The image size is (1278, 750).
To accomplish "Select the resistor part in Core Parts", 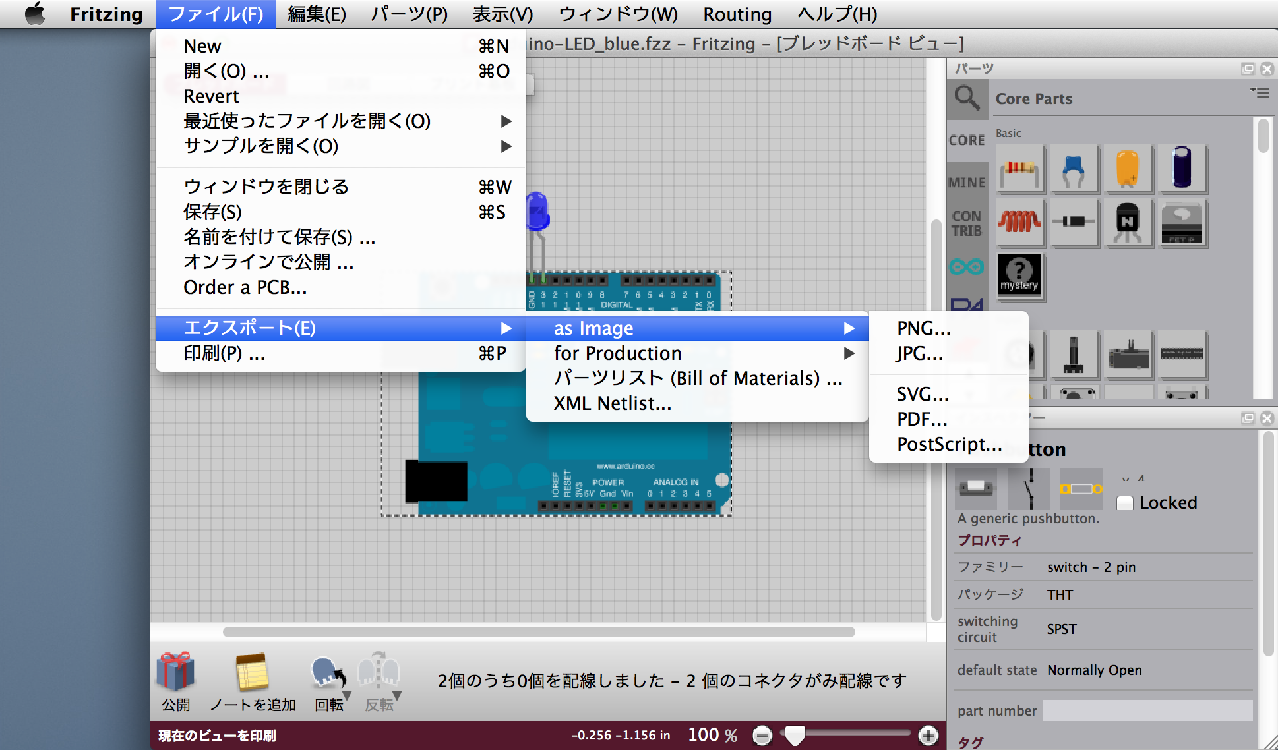I will tap(1020, 170).
